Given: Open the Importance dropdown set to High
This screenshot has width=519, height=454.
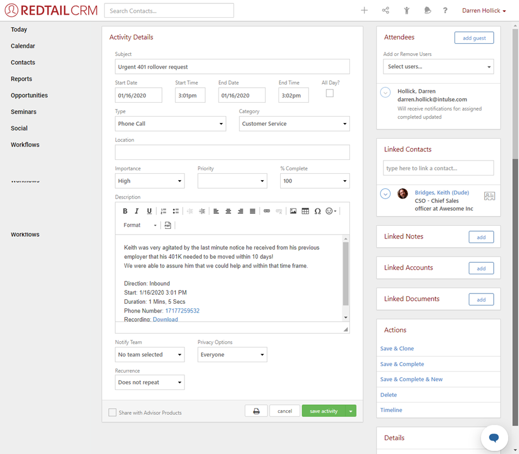Looking at the screenshot, I should [149, 181].
